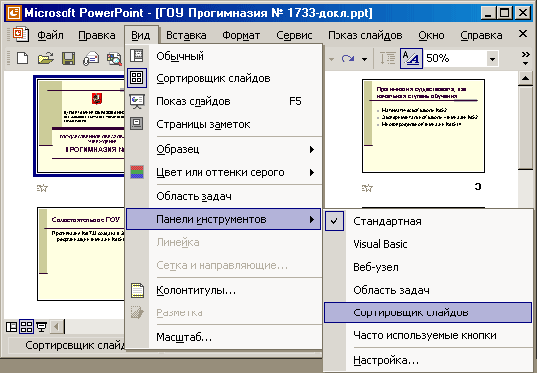Screen dimensions: 537x373
Task: Click the slide sorter grid icon in menu
Action: point(137,78)
